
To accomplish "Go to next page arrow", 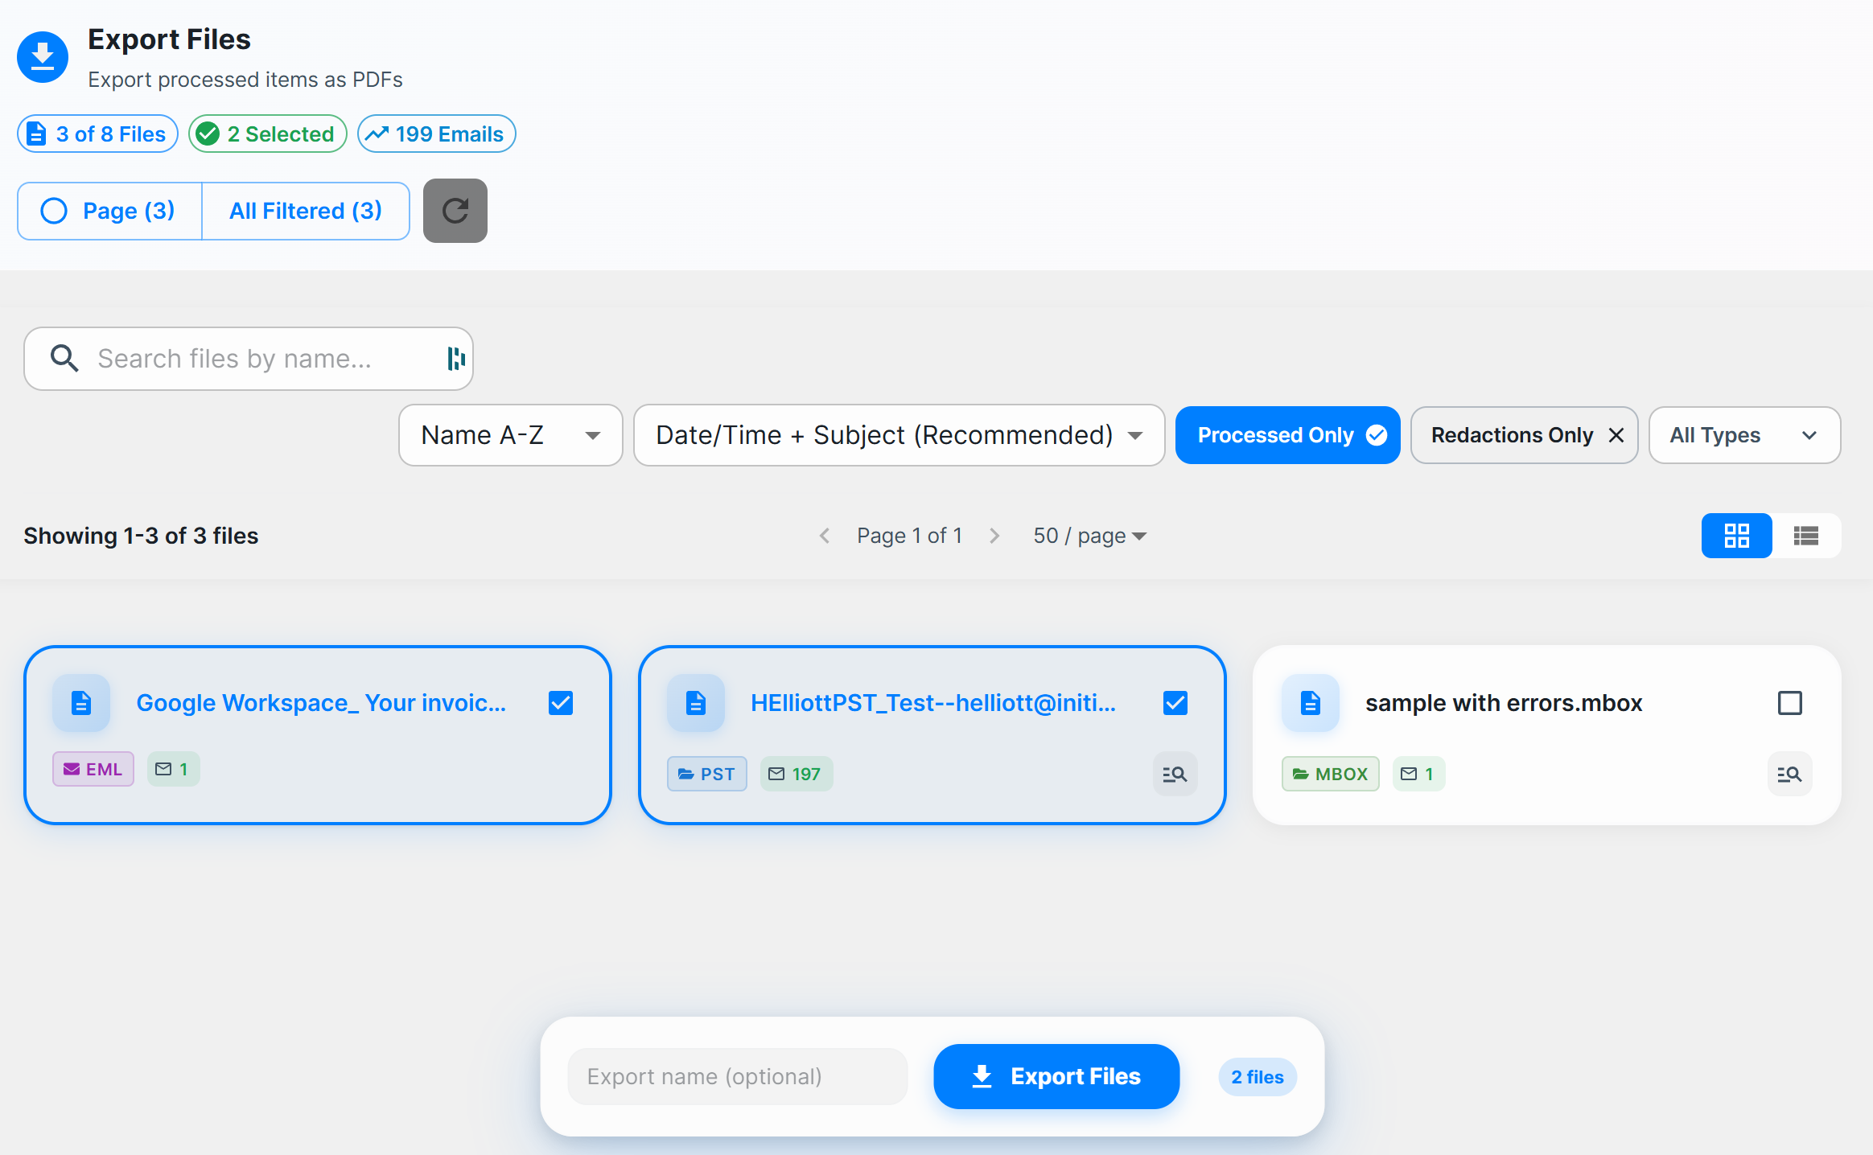I will pyautogui.click(x=994, y=536).
